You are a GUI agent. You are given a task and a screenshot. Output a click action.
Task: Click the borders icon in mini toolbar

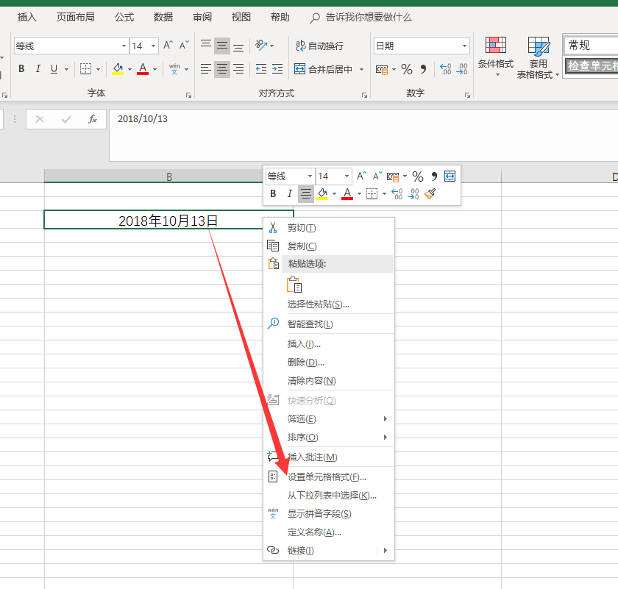372,193
